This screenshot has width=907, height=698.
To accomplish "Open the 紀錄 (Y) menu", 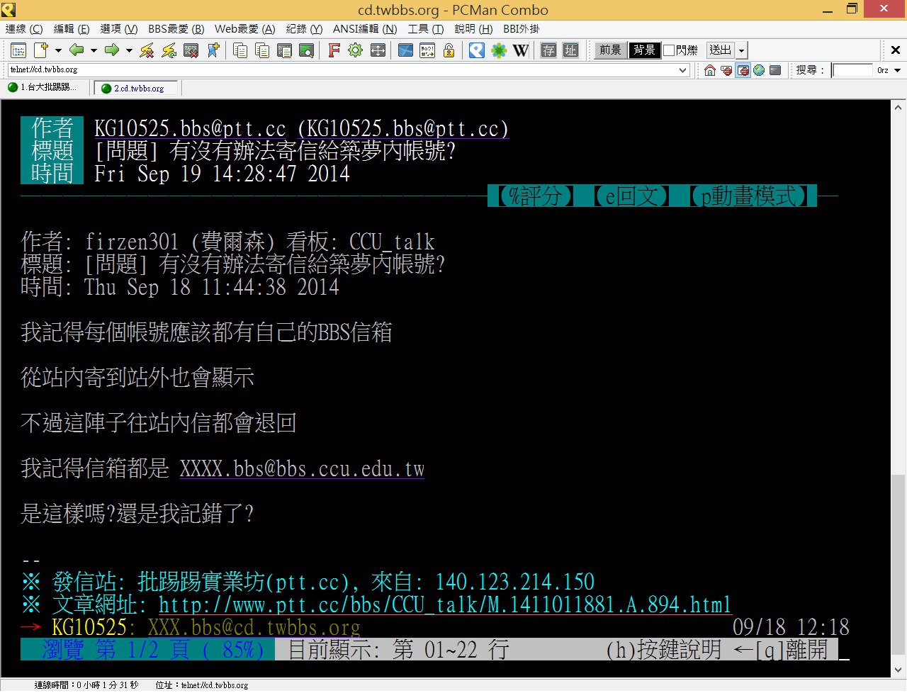I will coord(304,29).
